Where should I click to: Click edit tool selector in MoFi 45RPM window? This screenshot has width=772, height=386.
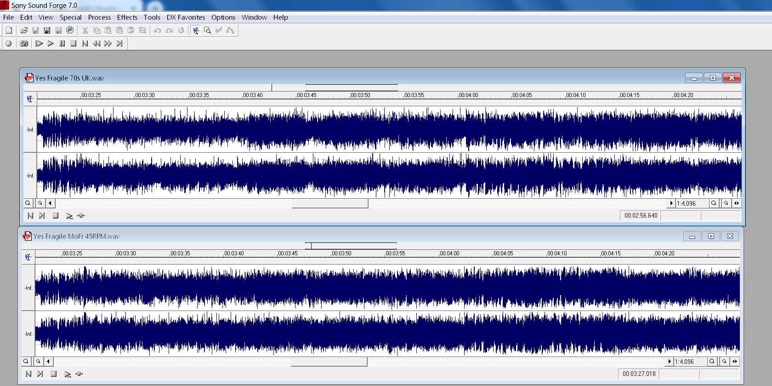click(x=28, y=257)
